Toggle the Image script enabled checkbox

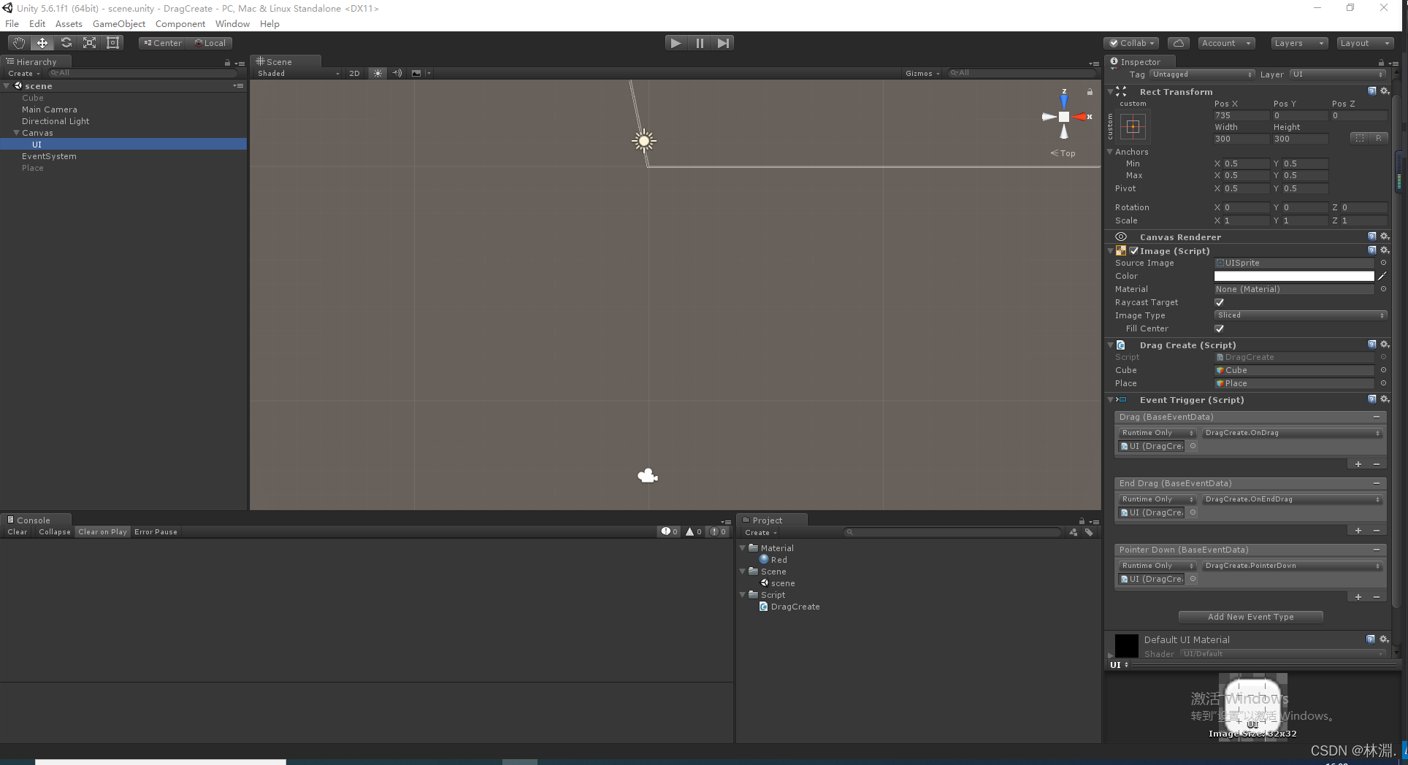pyautogui.click(x=1134, y=250)
